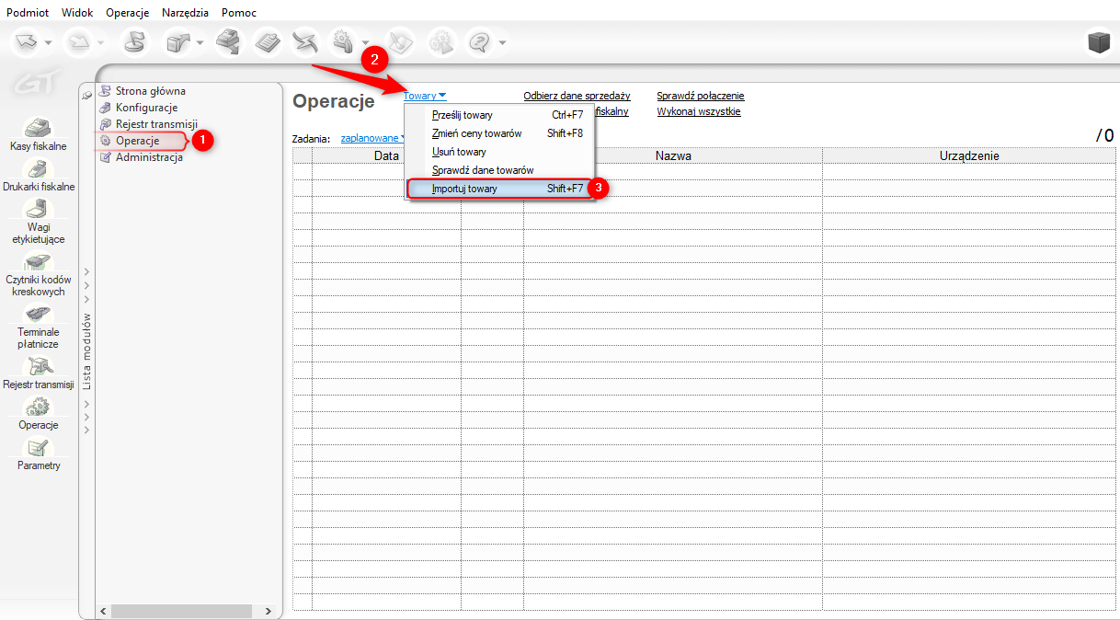Select Konfiguracje in the tree

(138, 108)
